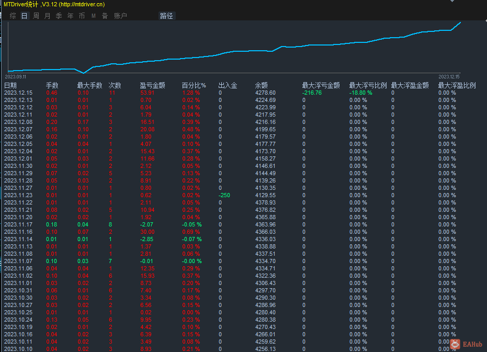Select the 日 daily statistics tab
487x352 pixels.
click(24, 16)
